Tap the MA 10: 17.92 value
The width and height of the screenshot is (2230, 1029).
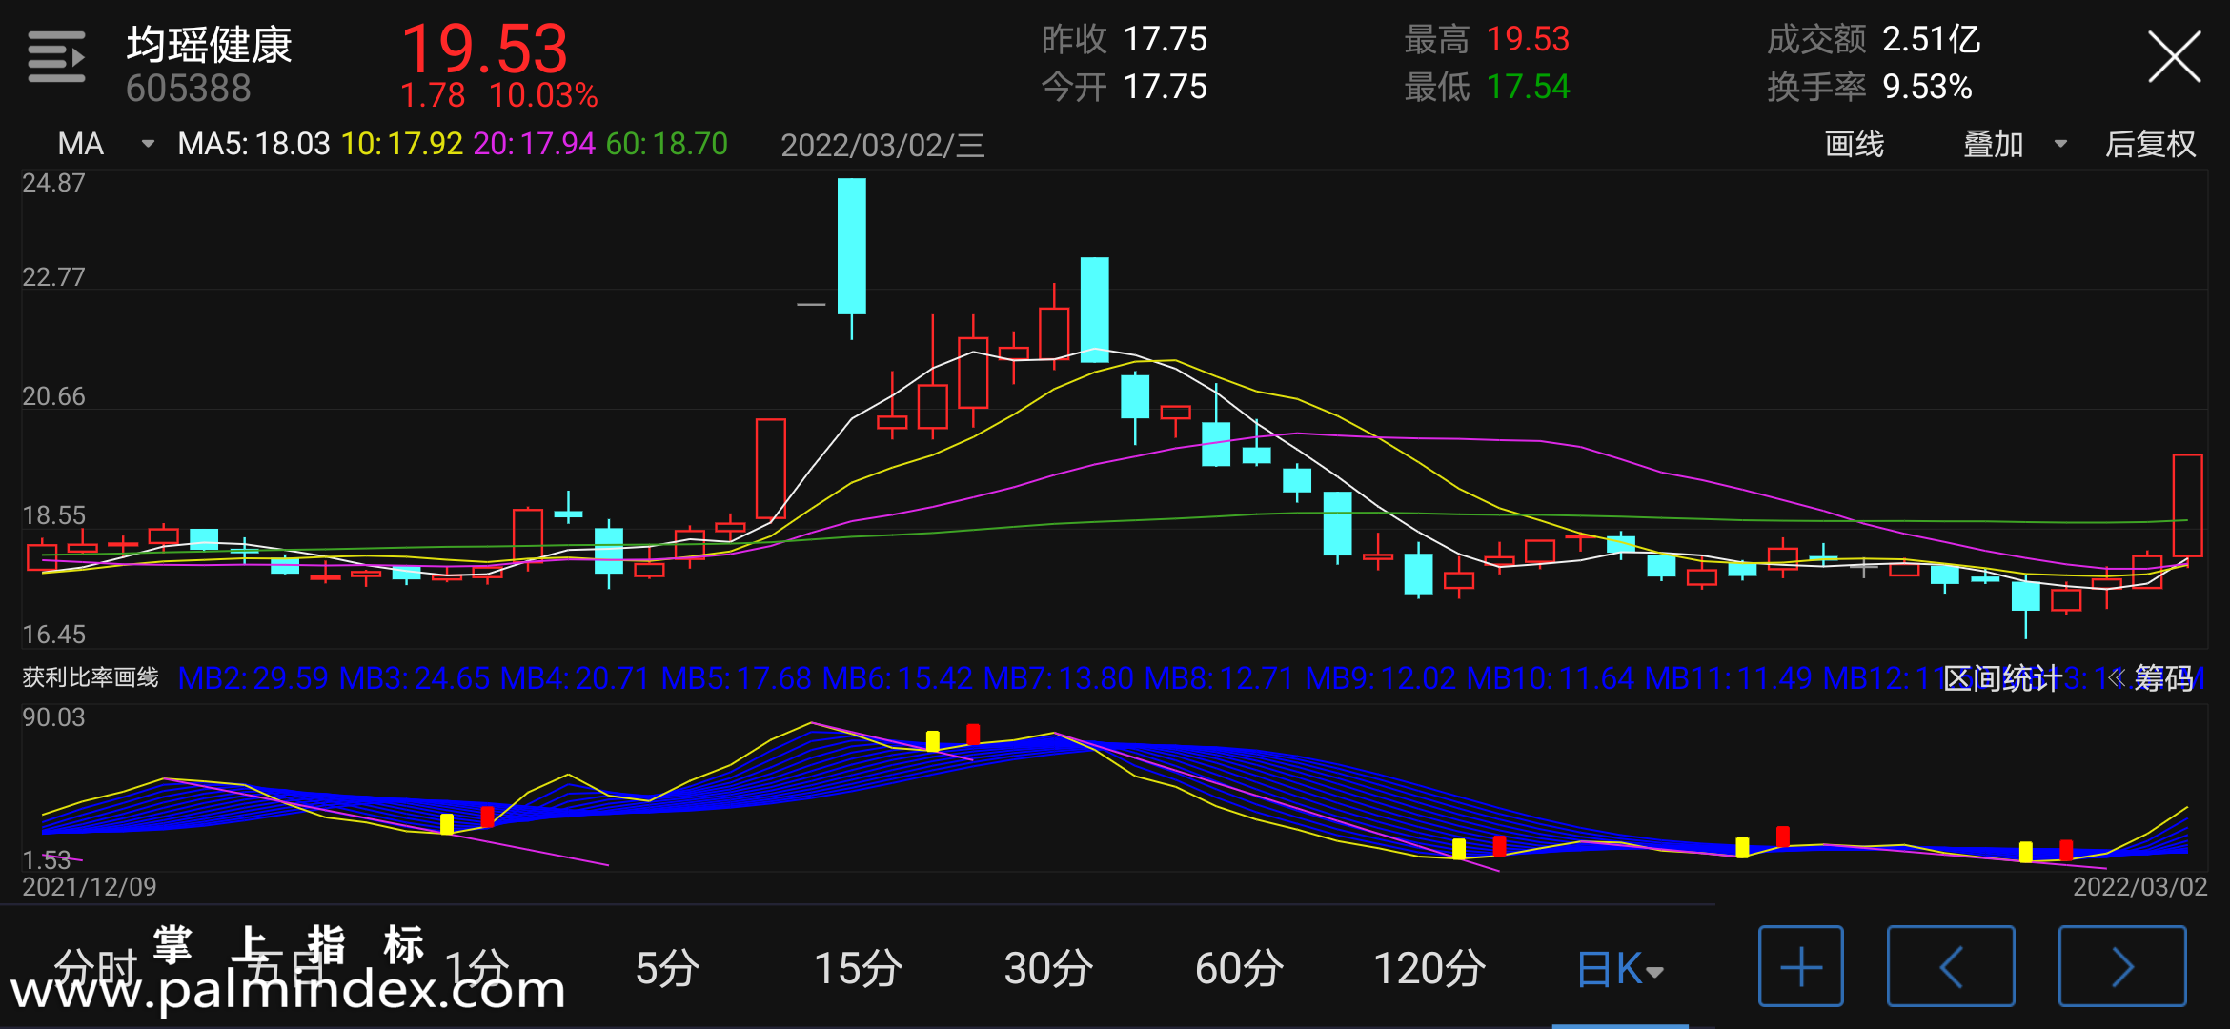point(401,144)
